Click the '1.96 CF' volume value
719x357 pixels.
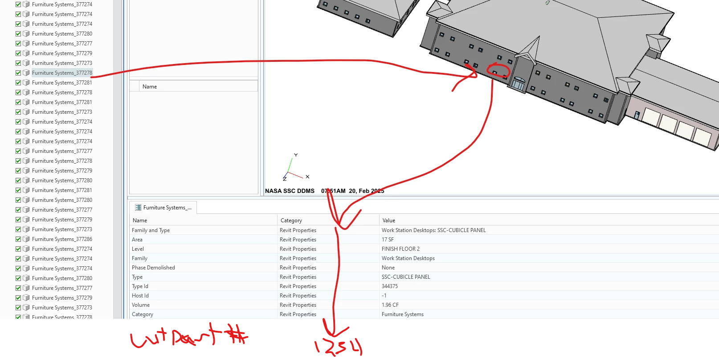pos(390,305)
